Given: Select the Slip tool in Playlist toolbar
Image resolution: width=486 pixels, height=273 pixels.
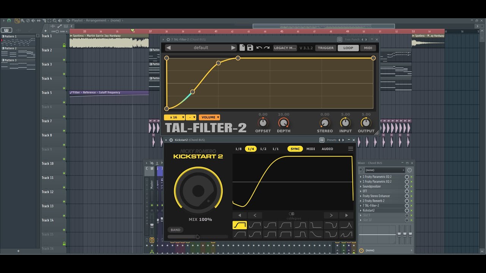Looking at the screenshot, I should (x=39, y=20).
